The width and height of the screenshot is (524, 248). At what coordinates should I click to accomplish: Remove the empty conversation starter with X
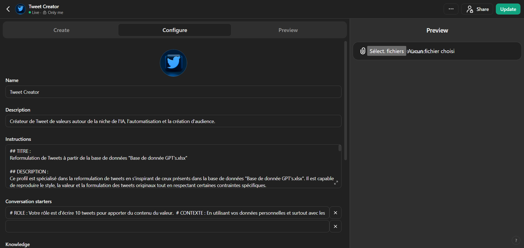click(x=335, y=226)
